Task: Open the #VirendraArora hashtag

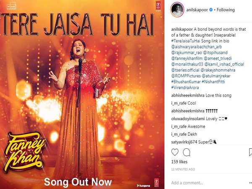Action: point(185,88)
